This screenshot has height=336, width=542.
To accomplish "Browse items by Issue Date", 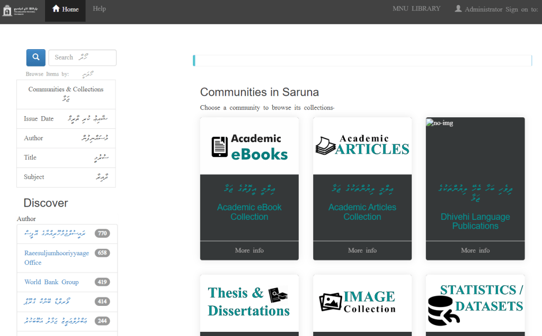I will [39, 119].
